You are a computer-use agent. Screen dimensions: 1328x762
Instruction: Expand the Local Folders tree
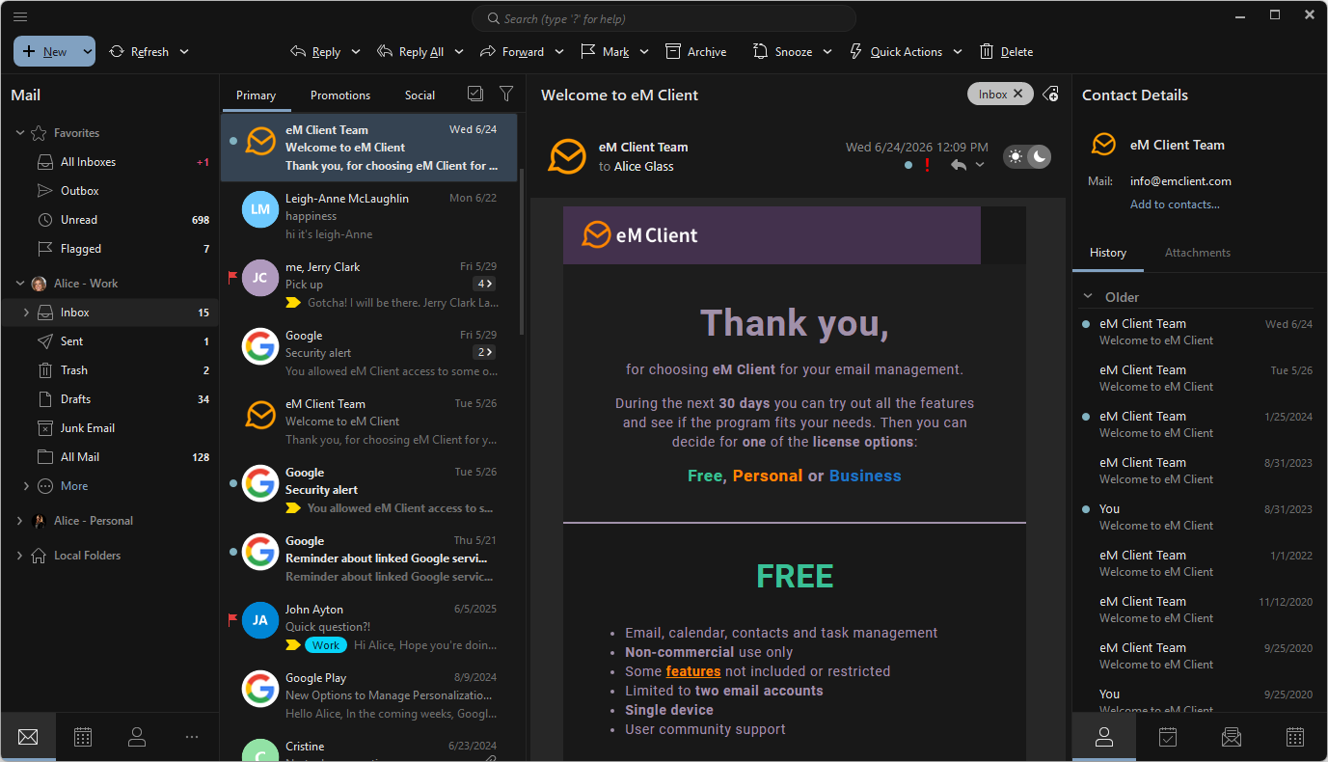[20, 556]
